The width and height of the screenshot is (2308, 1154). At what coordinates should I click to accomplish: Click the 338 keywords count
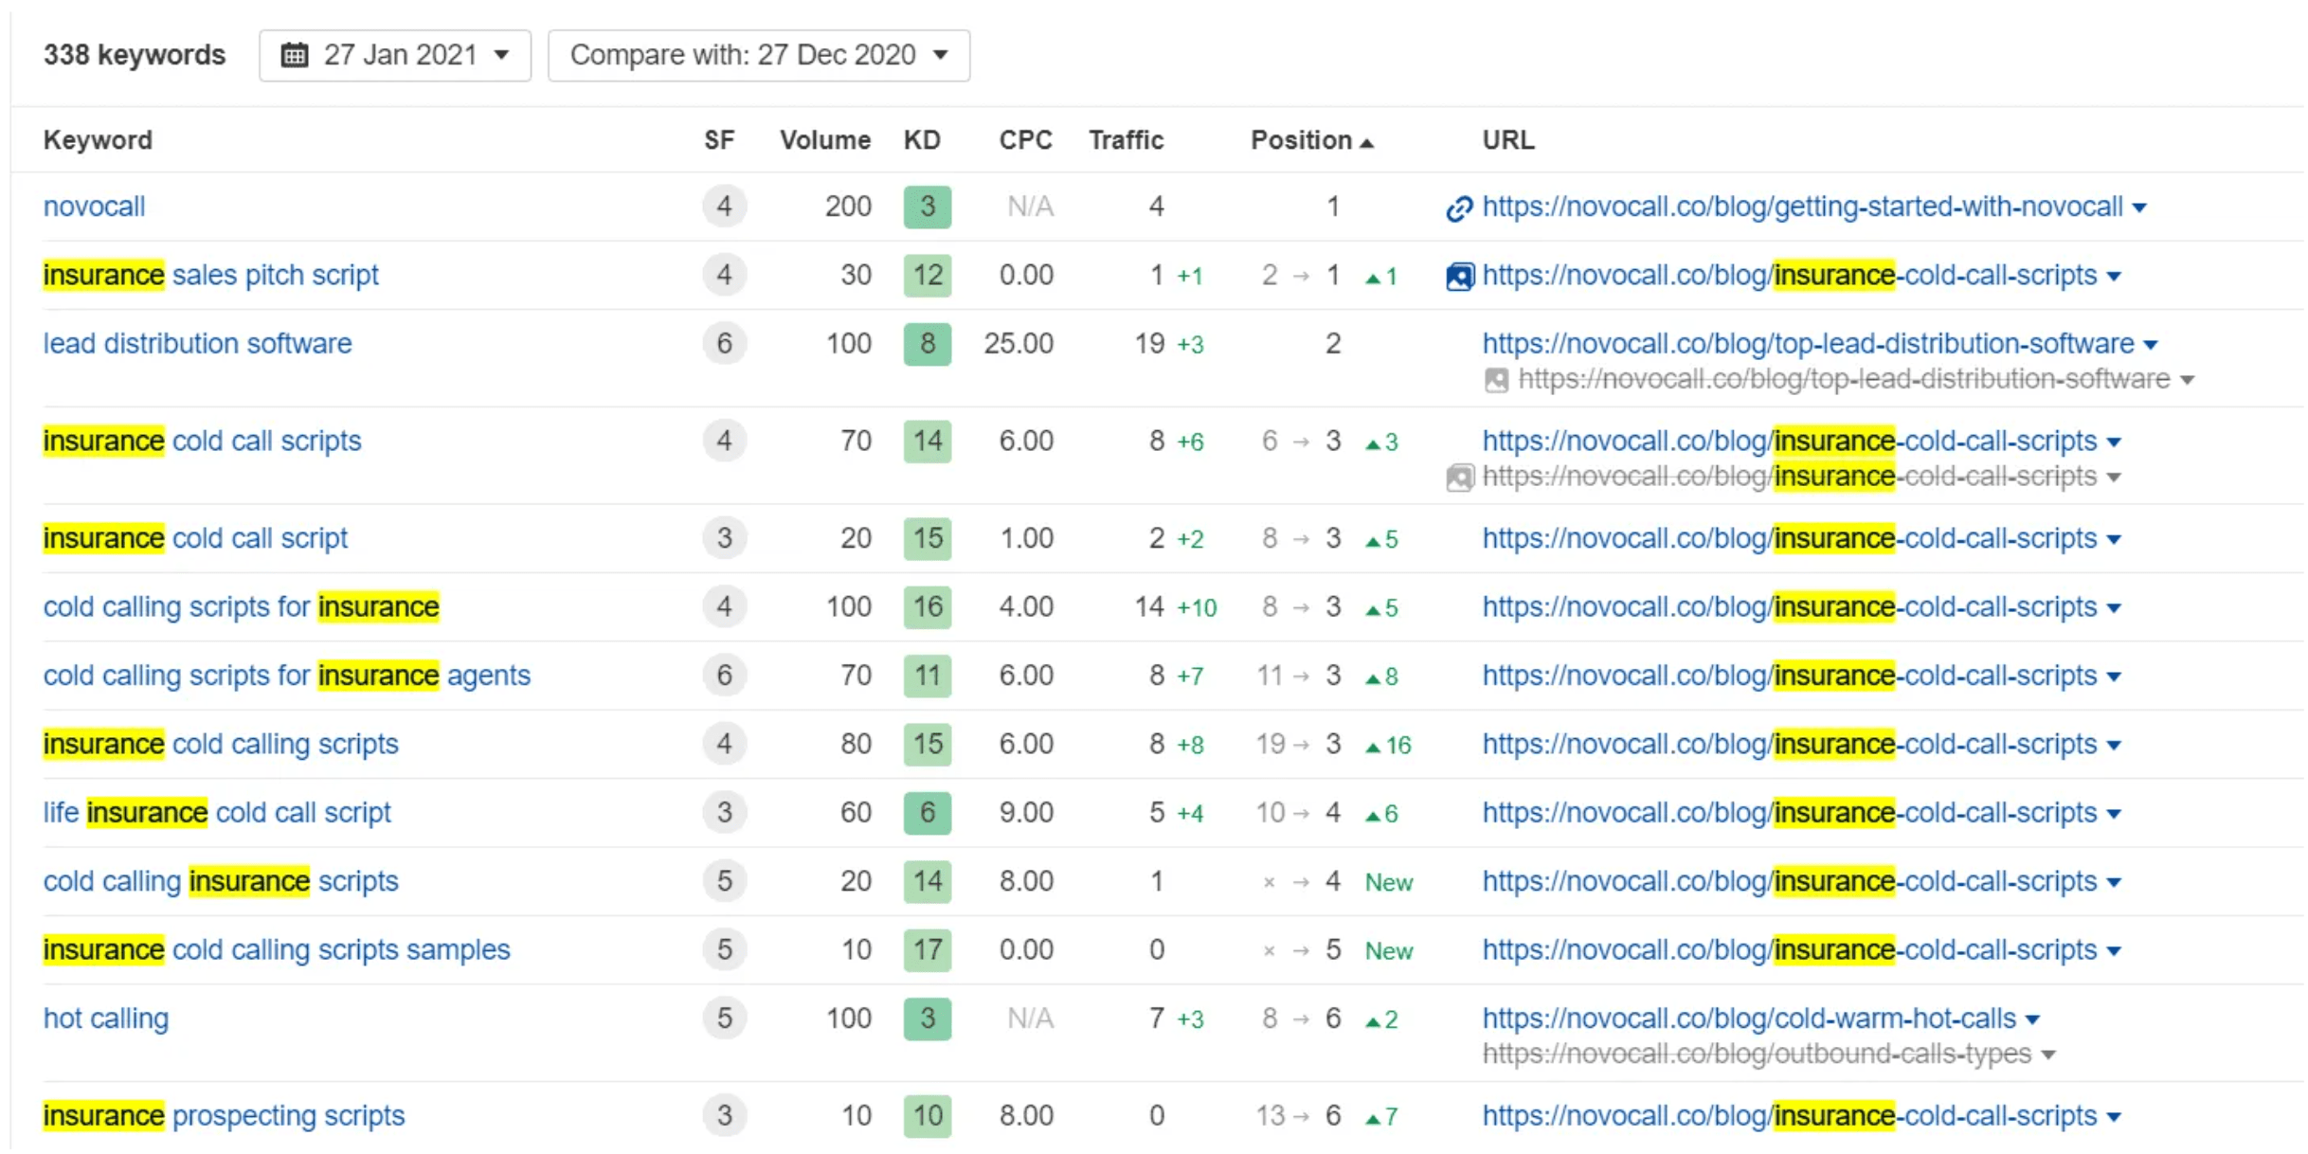coord(135,55)
